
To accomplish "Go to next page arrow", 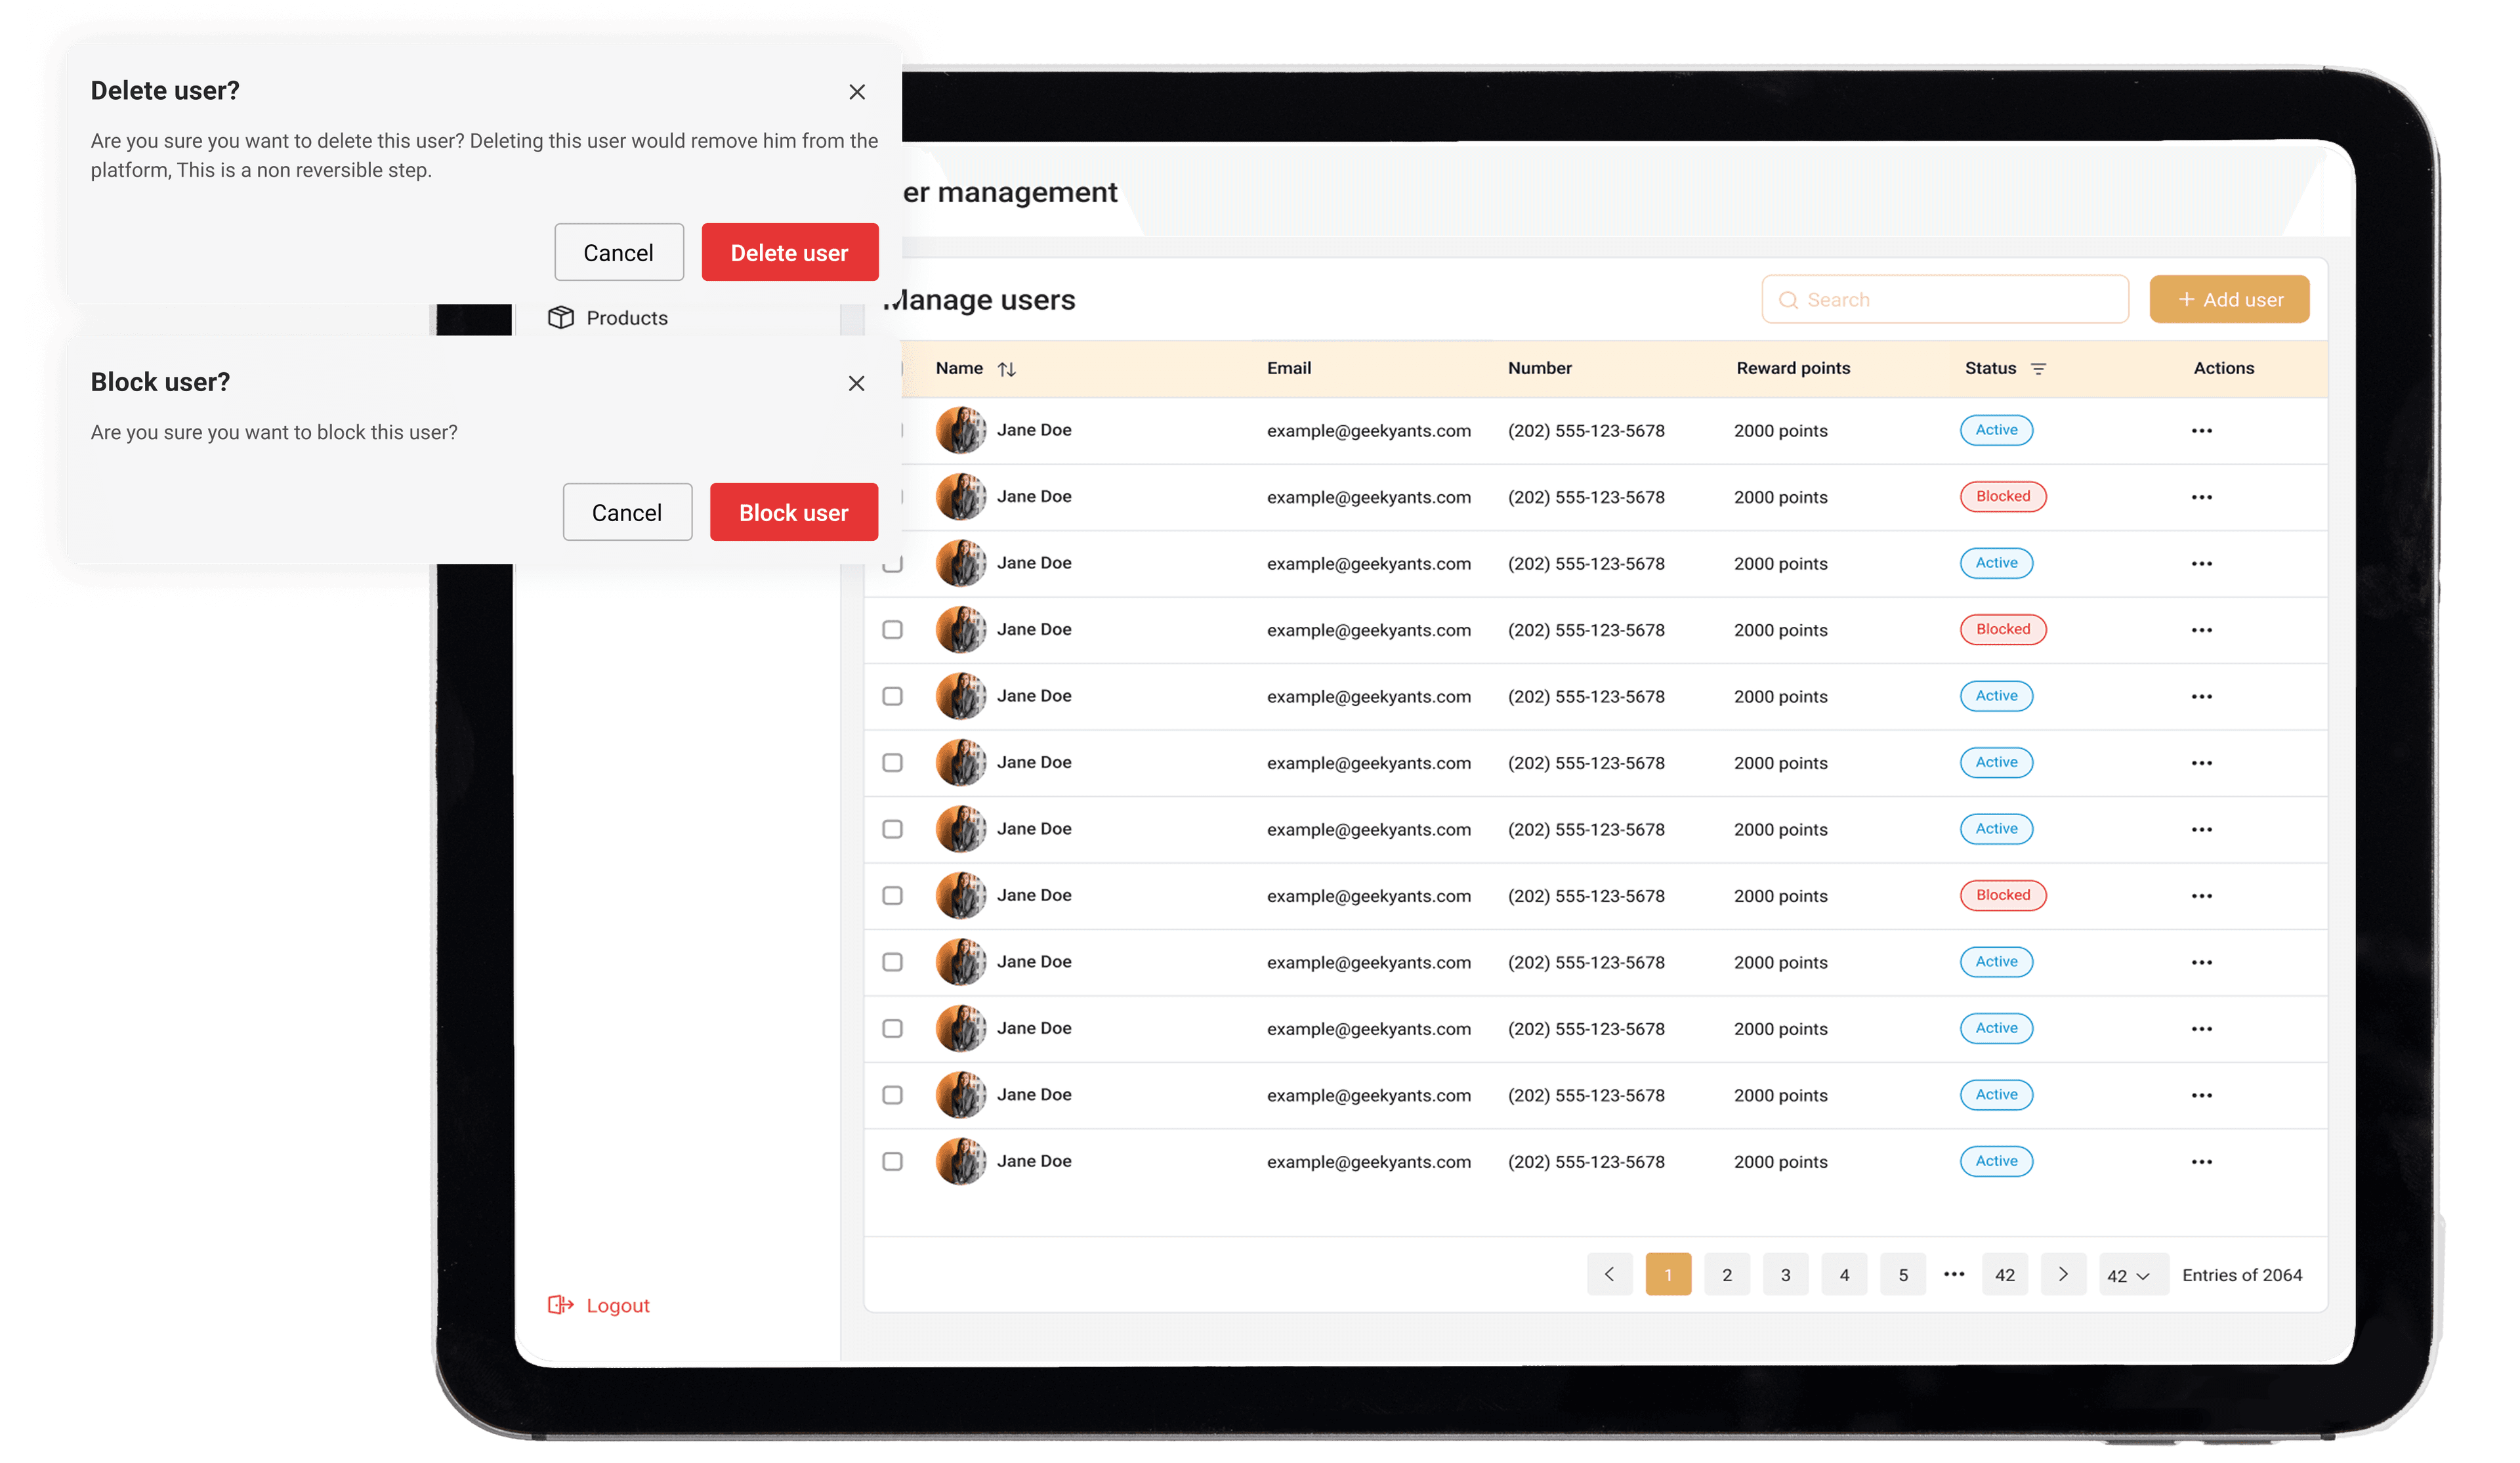I will point(2063,1274).
